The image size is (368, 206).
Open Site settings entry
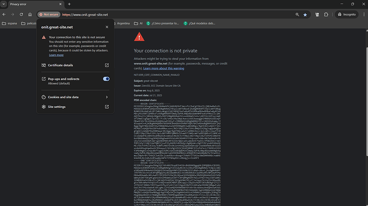[75, 107]
